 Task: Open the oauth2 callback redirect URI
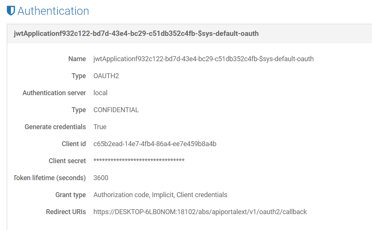200,212
